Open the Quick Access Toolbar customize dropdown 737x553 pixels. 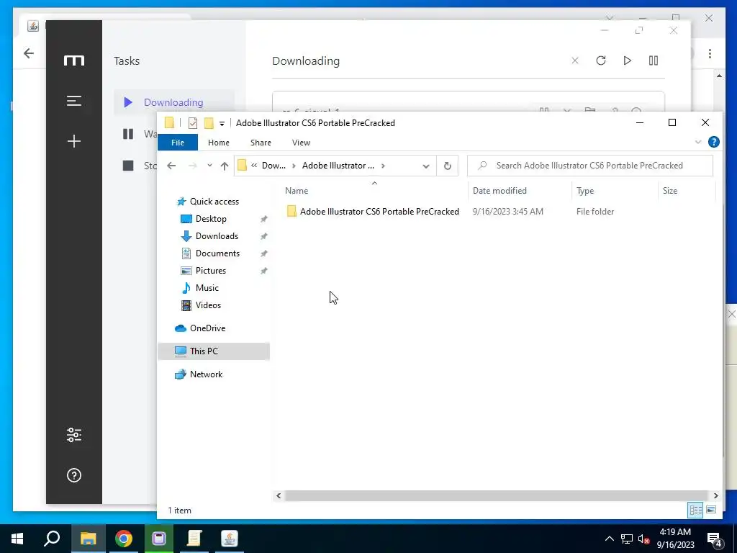click(222, 124)
